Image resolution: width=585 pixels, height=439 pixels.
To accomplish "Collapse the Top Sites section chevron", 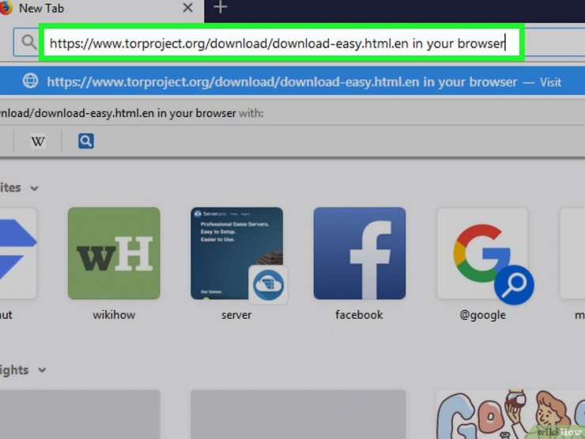I will click(34, 188).
